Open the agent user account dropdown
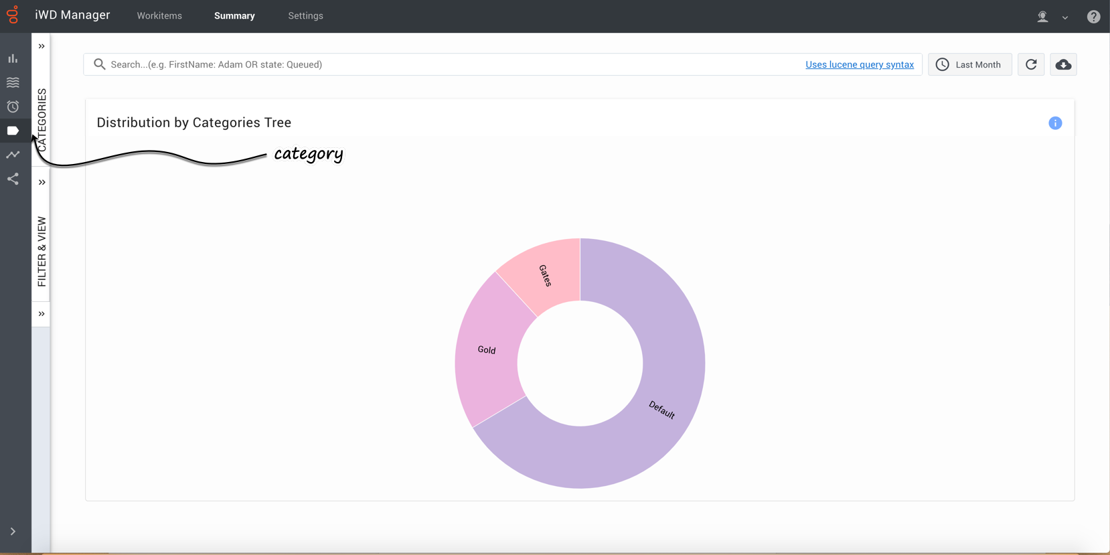Screen dimensions: 1110x555 click(x=1052, y=17)
